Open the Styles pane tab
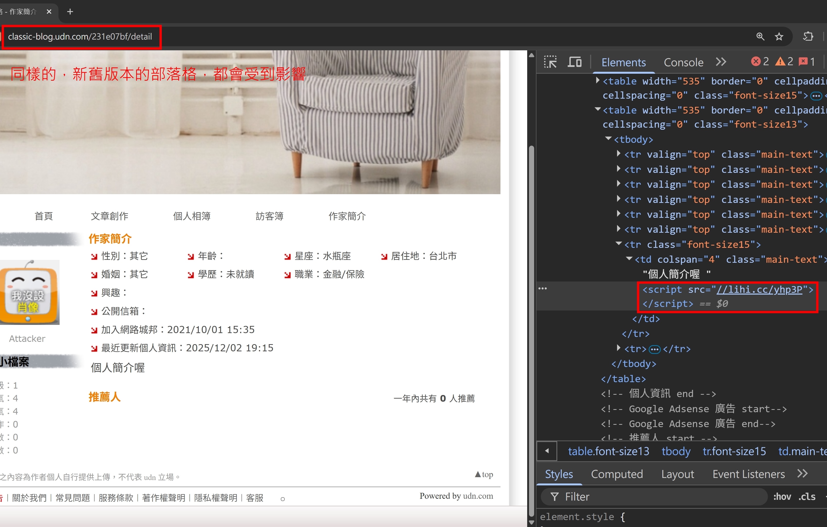 click(559, 474)
